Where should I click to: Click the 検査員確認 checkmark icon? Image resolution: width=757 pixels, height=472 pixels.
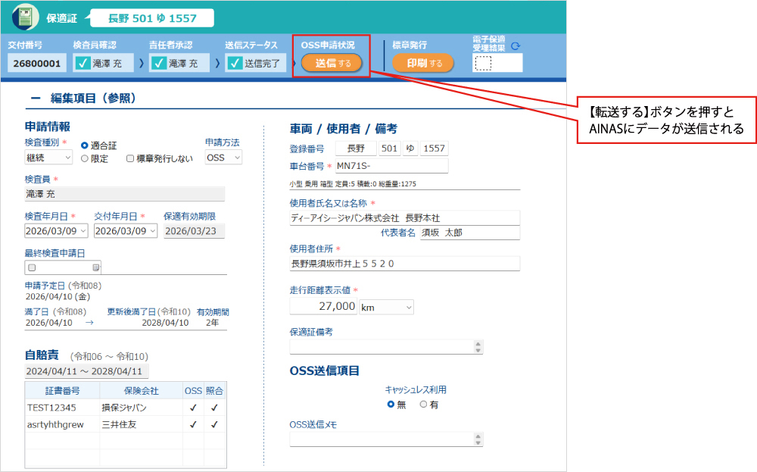[83, 64]
